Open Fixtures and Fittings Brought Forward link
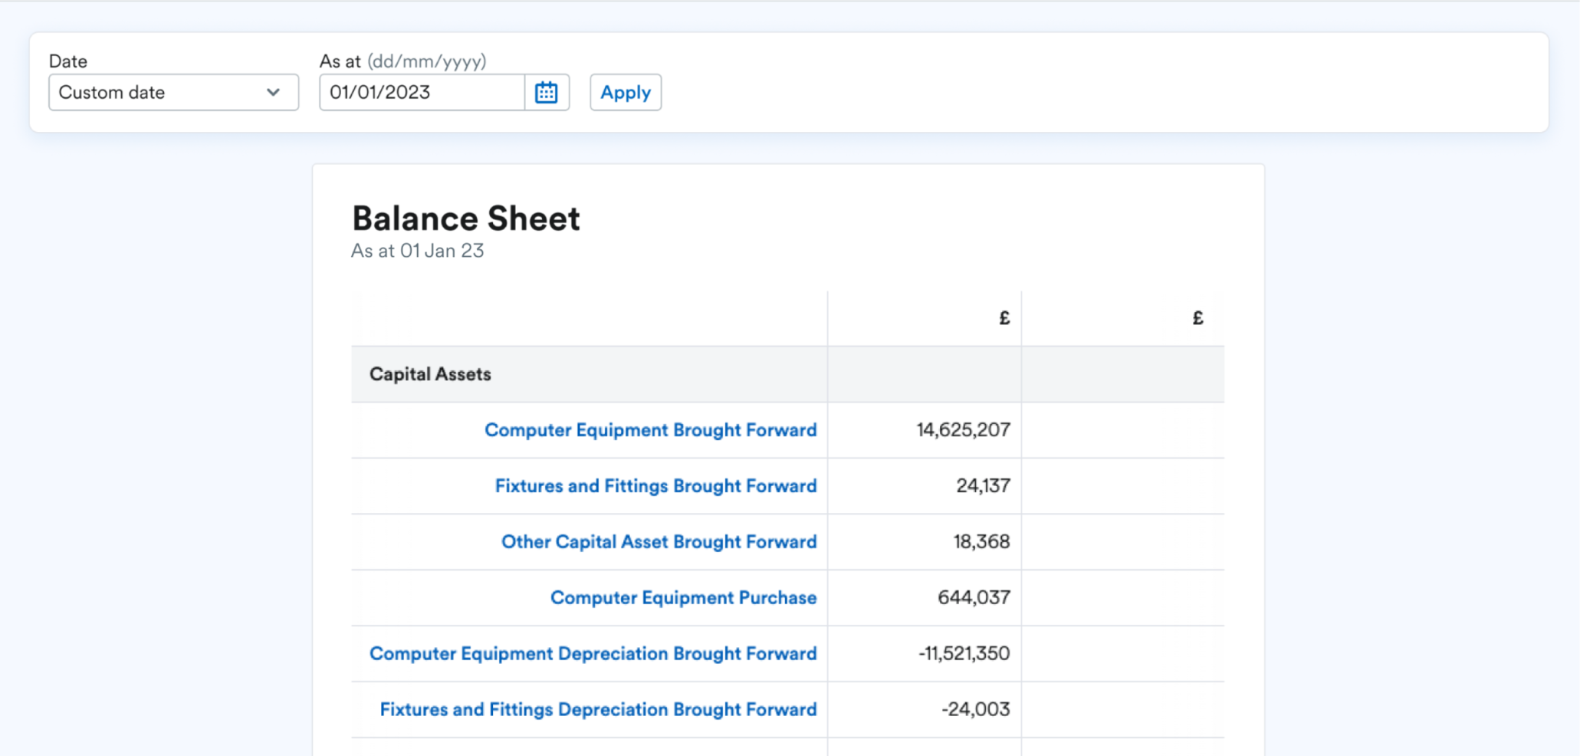This screenshot has height=756, width=1580. coord(655,486)
